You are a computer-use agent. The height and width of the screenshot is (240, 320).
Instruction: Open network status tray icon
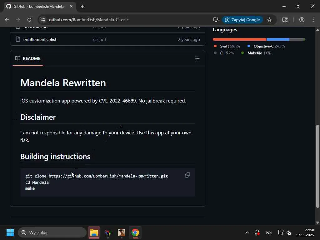(281, 232)
